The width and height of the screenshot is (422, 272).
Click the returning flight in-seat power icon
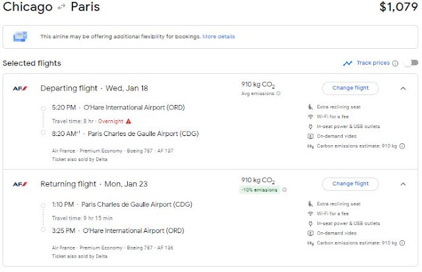[x=310, y=223]
